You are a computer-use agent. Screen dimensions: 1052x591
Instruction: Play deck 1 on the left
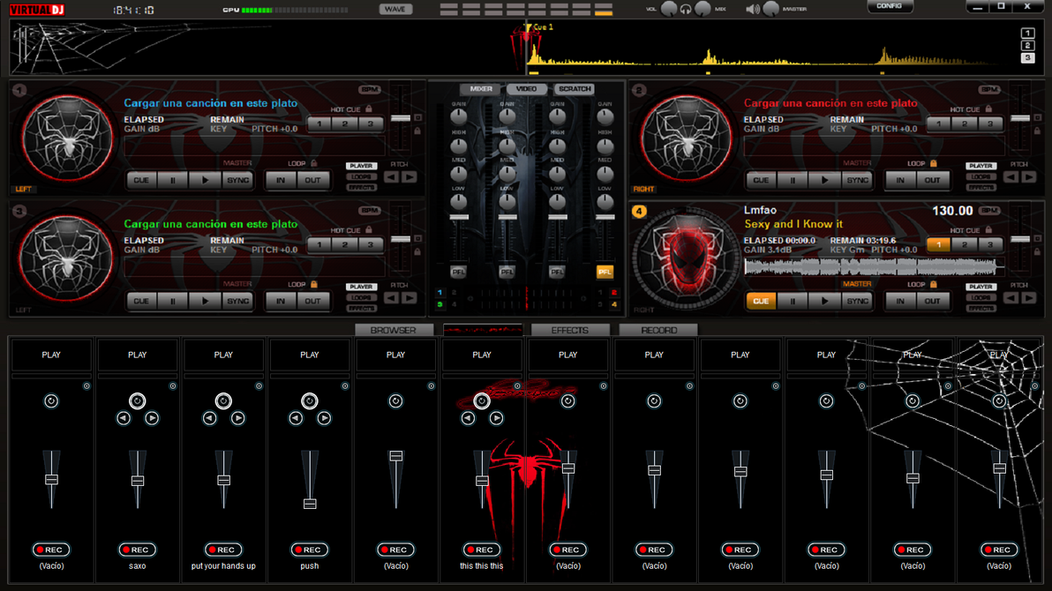pos(205,180)
